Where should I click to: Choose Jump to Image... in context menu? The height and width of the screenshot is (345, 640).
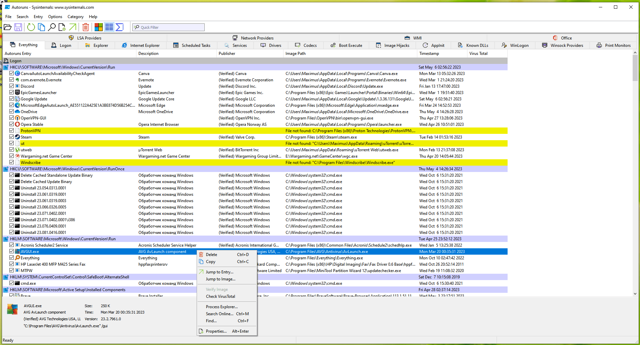tap(227, 279)
